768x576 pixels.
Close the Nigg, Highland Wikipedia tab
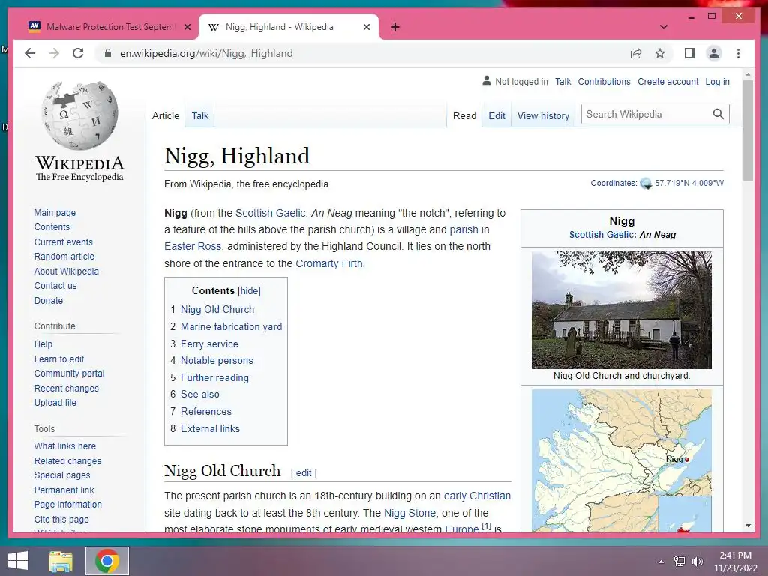[366, 27]
